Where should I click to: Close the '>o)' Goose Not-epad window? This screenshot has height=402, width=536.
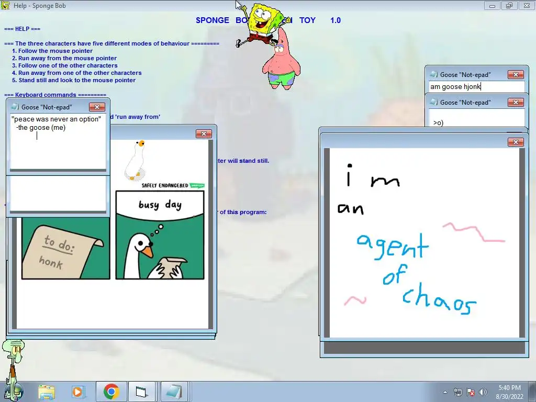coord(516,102)
